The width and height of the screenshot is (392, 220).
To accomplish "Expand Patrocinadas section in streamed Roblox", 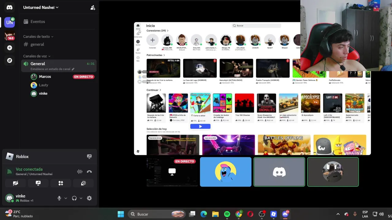I will (x=156, y=55).
